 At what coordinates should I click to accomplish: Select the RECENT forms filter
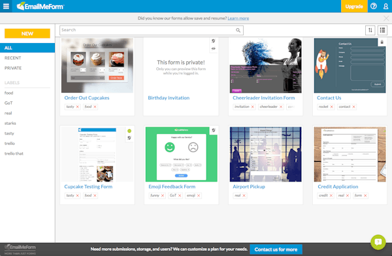[13, 58]
